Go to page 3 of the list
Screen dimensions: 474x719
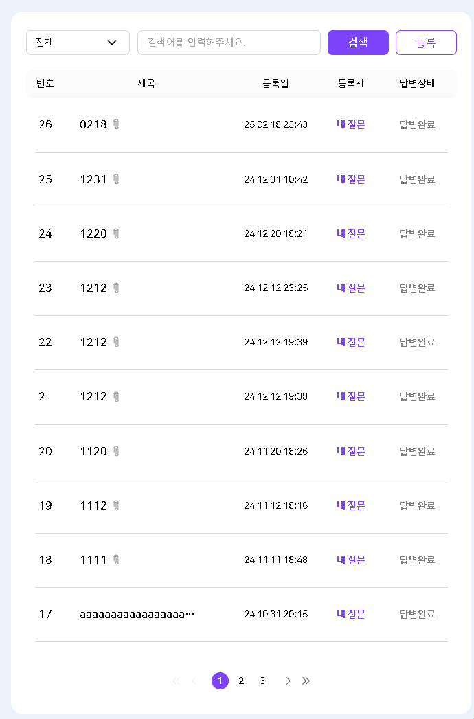[262, 681]
